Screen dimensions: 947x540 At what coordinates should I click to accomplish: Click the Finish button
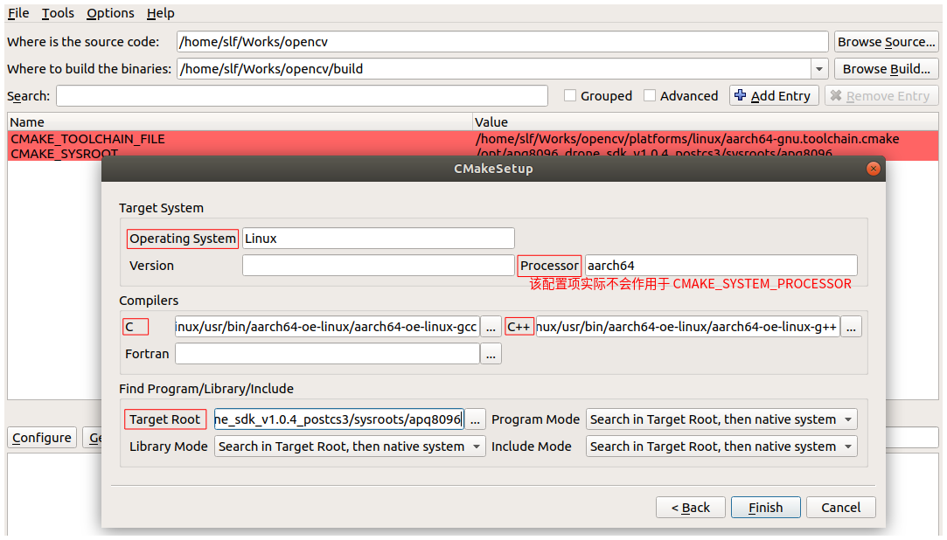tap(765, 507)
